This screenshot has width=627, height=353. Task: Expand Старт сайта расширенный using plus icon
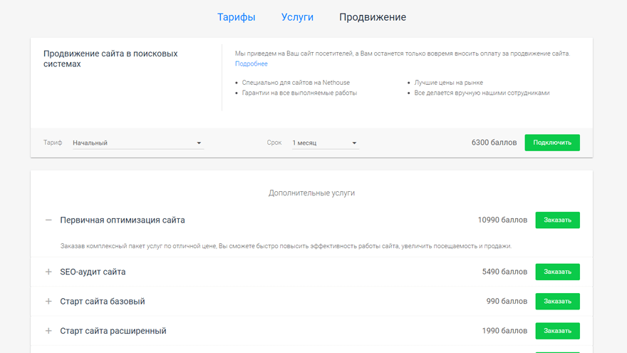tap(48, 331)
